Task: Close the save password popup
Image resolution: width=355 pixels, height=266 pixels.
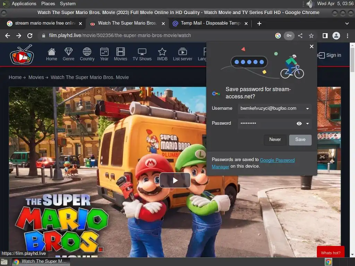Action: (312, 46)
